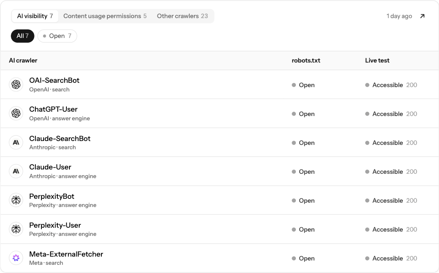Screen dimensions: 439x273
Task: Select the Claude-User crawler name
Action: 50,167
